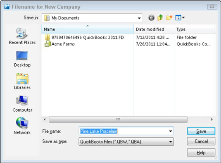Screen dimensions: 221x163
Task: Click the scroll right arrow
Action: pos(212,120)
